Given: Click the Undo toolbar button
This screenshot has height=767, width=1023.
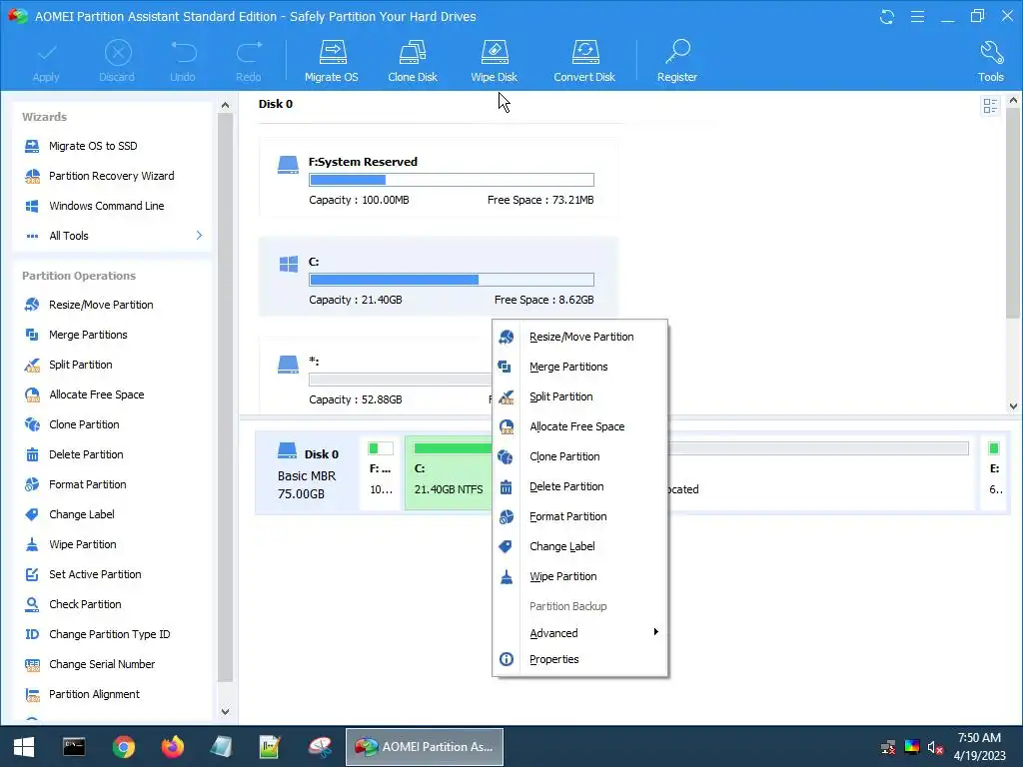Looking at the screenshot, I should [183, 61].
